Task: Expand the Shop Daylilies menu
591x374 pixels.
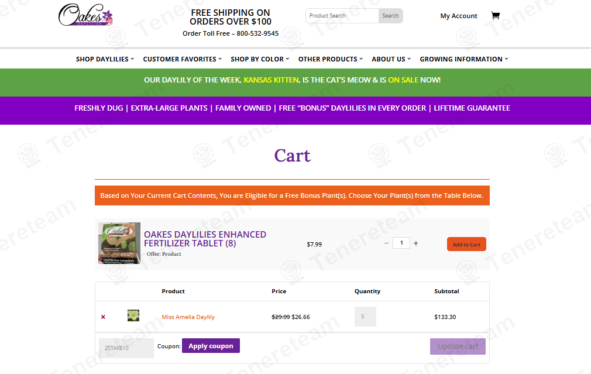Action: click(105, 59)
